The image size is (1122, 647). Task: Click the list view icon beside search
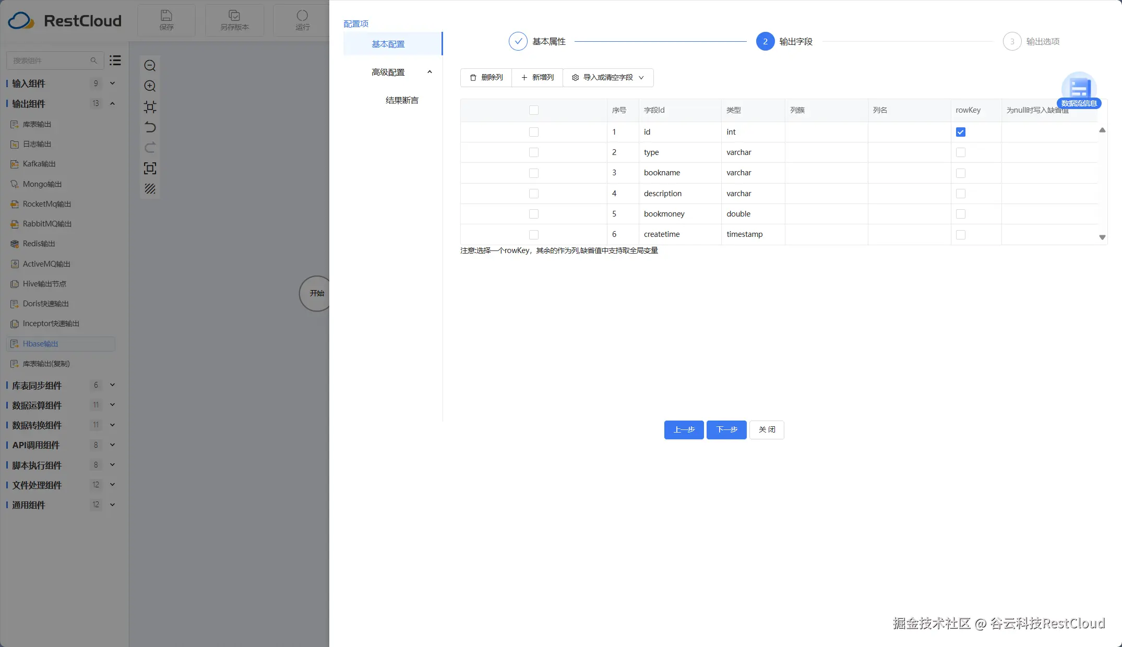tap(115, 61)
